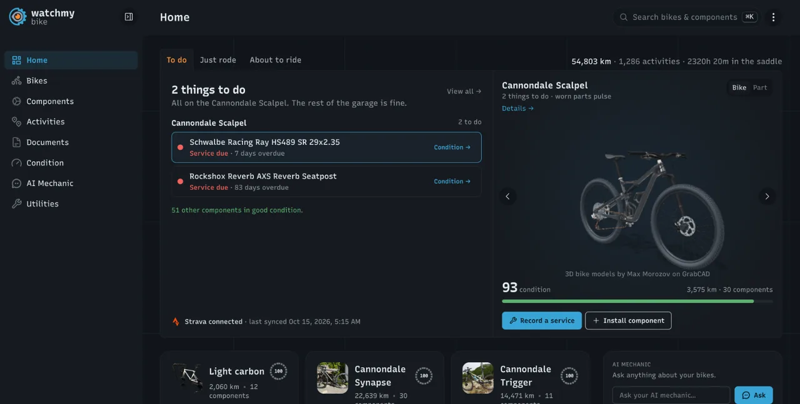The image size is (800, 404).
Task: Collapse the sidebar with the panel icon
Action: (x=129, y=17)
